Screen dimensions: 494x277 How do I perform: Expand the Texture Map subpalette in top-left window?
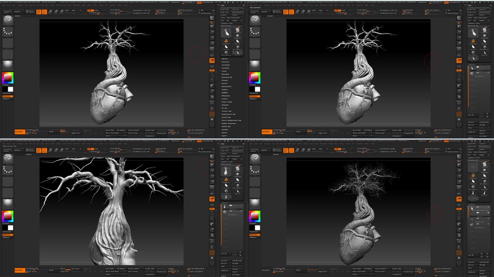coord(226,111)
